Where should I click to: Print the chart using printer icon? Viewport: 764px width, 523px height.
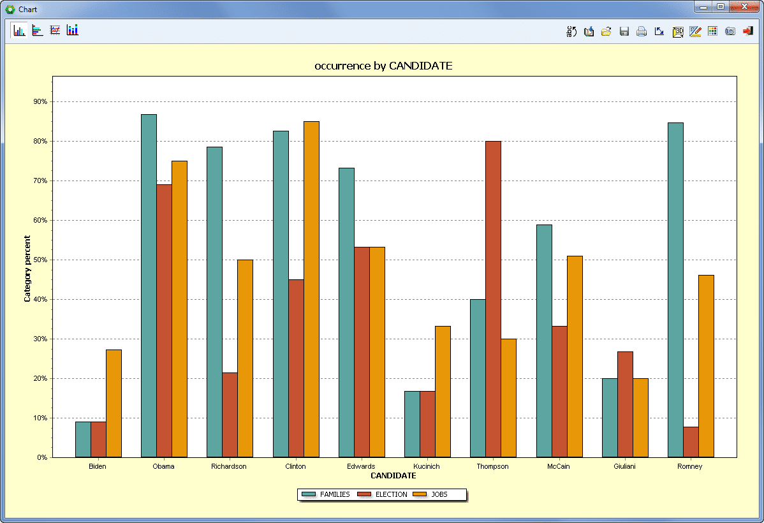tap(642, 31)
